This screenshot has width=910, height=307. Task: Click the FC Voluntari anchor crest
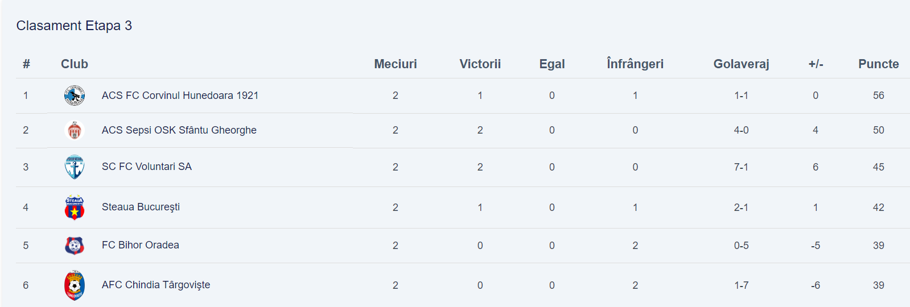(75, 167)
